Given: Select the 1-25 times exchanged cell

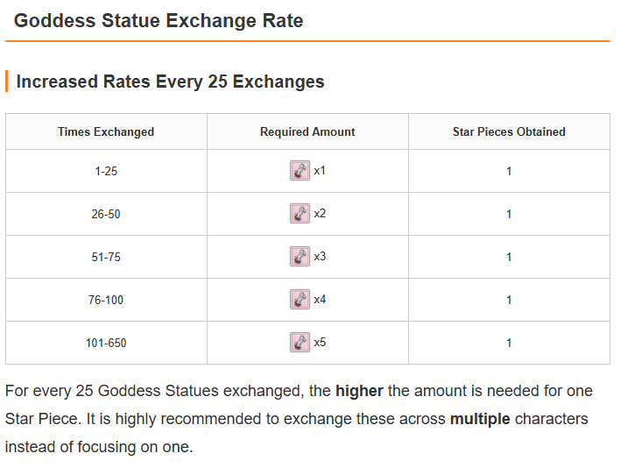Looking at the screenshot, I should click(106, 172).
